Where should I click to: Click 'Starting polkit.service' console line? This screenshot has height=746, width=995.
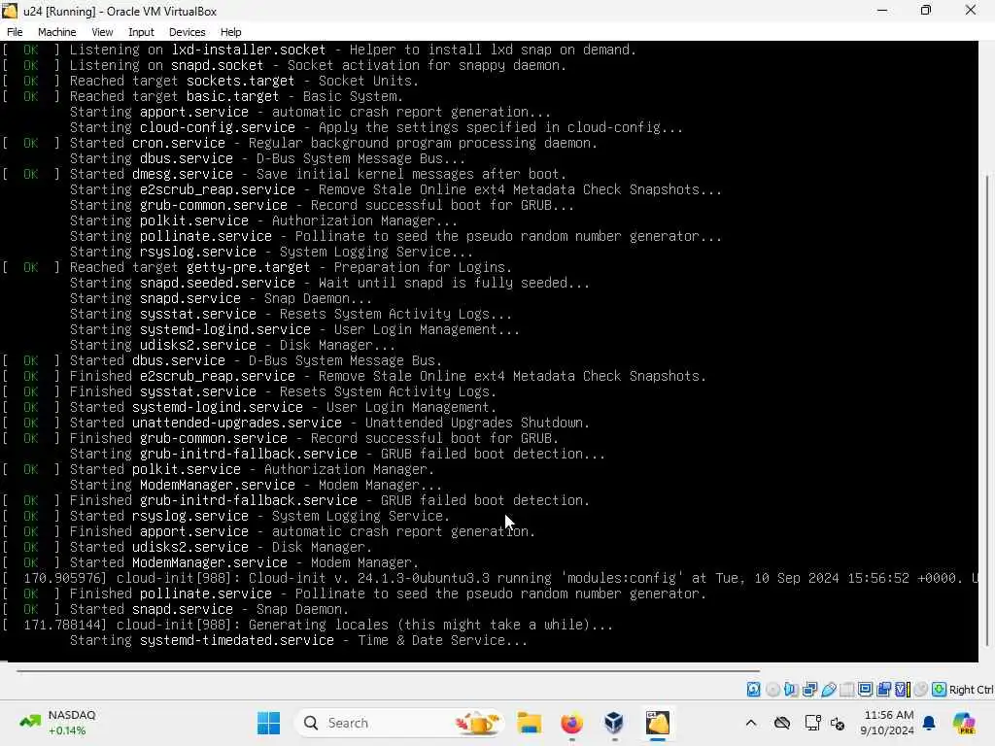[263, 220]
